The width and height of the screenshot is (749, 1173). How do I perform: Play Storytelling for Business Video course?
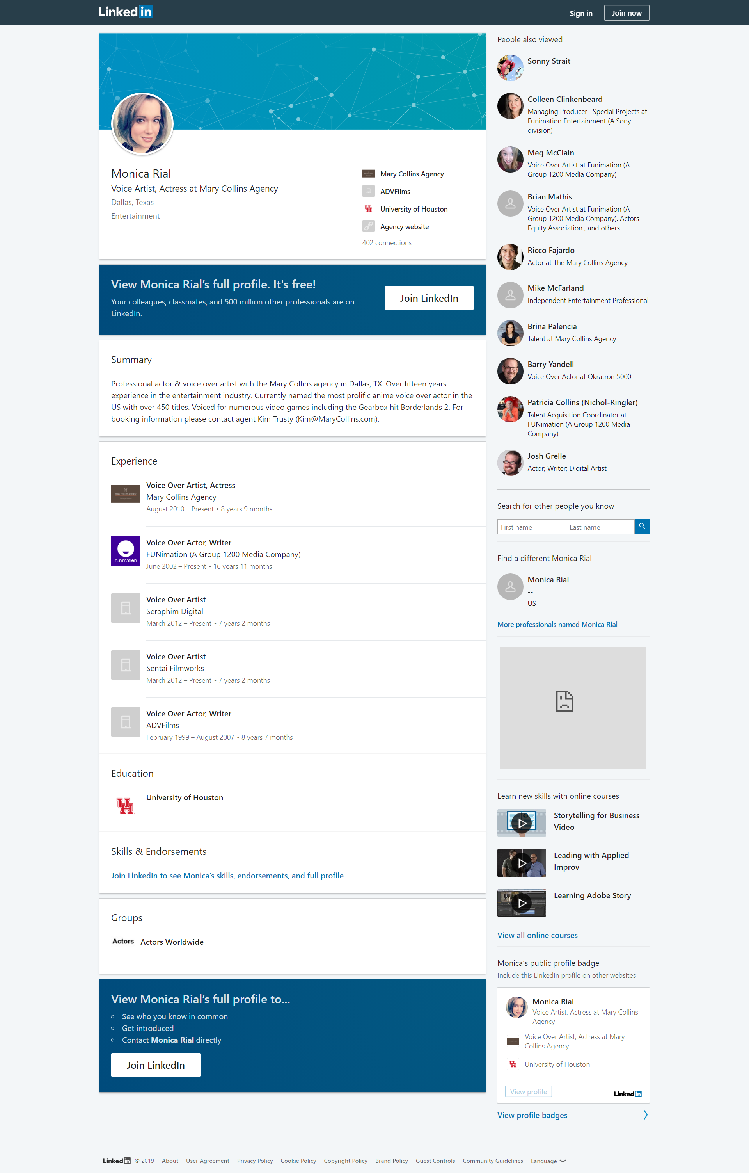pos(521,823)
